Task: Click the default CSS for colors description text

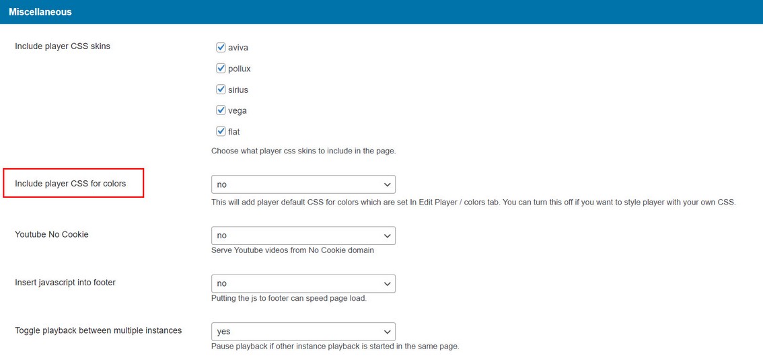Action: pos(474,202)
